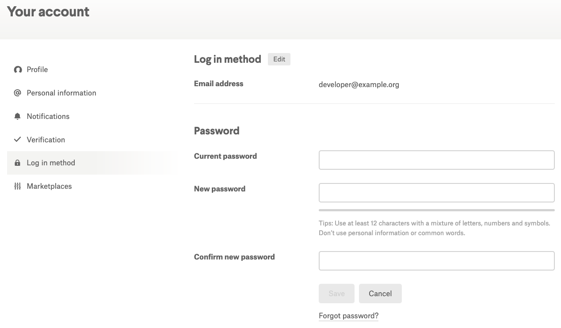This screenshot has width=561, height=328.
Task: Navigate to Marketplaces settings
Action: [x=49, y=186]
